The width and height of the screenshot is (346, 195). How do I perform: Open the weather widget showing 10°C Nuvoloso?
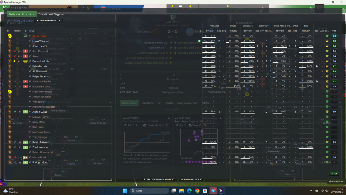coord(11,191)
